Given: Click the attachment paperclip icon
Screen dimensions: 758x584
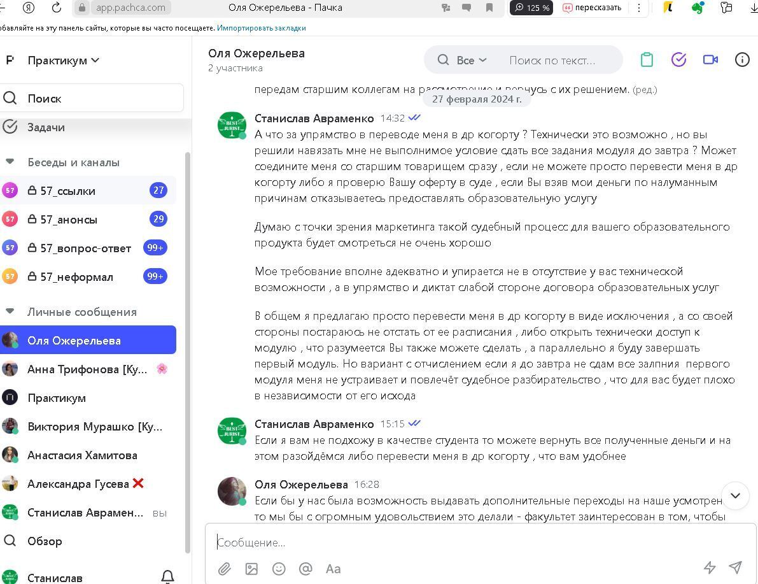Looking at the screenshot, I should (x=224, y=569).
